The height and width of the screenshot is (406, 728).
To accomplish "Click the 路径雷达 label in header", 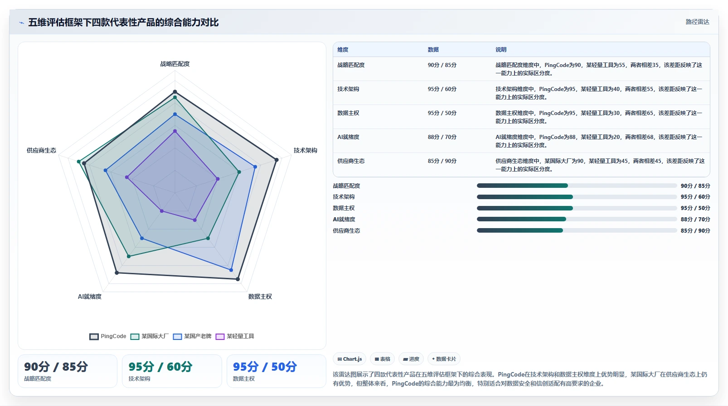I will point(697,22).
